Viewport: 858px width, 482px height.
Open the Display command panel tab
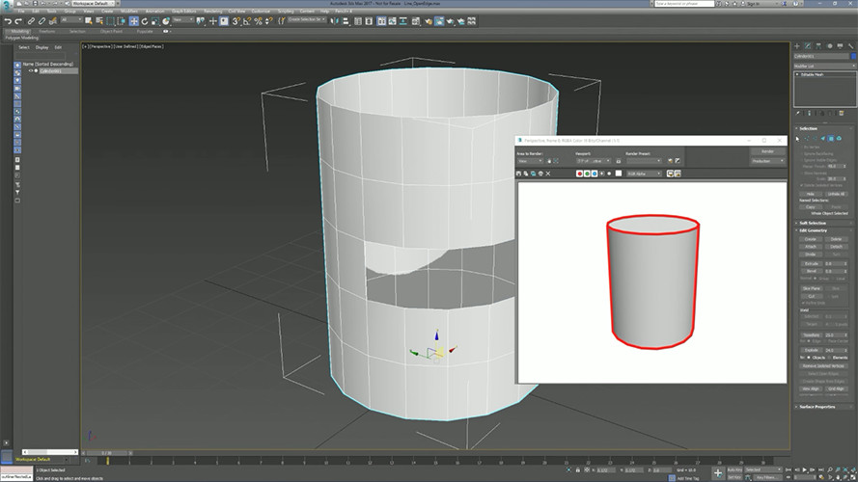840,46
